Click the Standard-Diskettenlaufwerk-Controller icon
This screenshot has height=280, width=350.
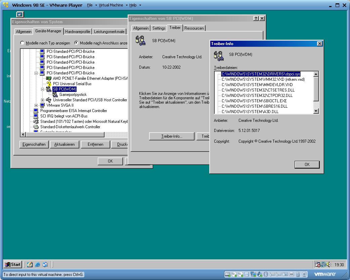[x=36, y=127]
